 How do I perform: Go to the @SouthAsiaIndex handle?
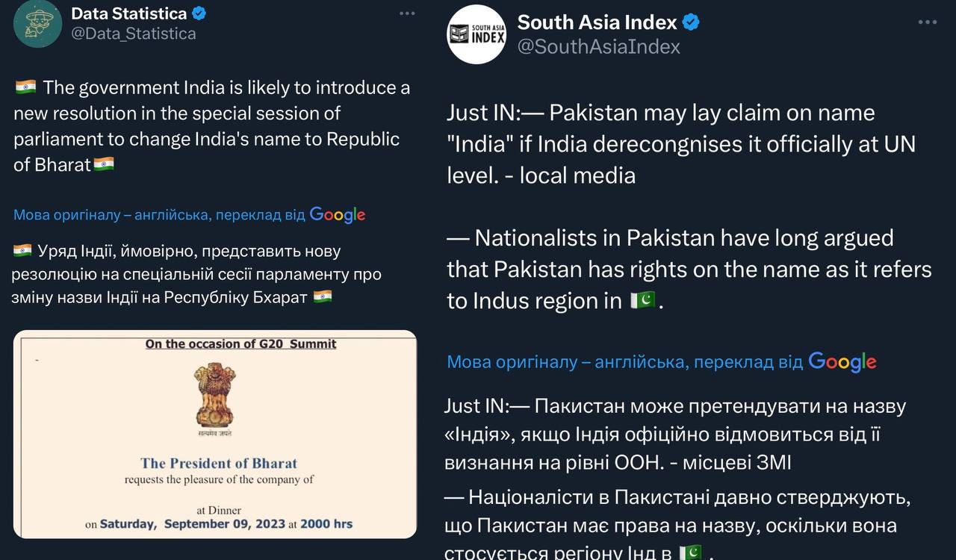(599, 46)
